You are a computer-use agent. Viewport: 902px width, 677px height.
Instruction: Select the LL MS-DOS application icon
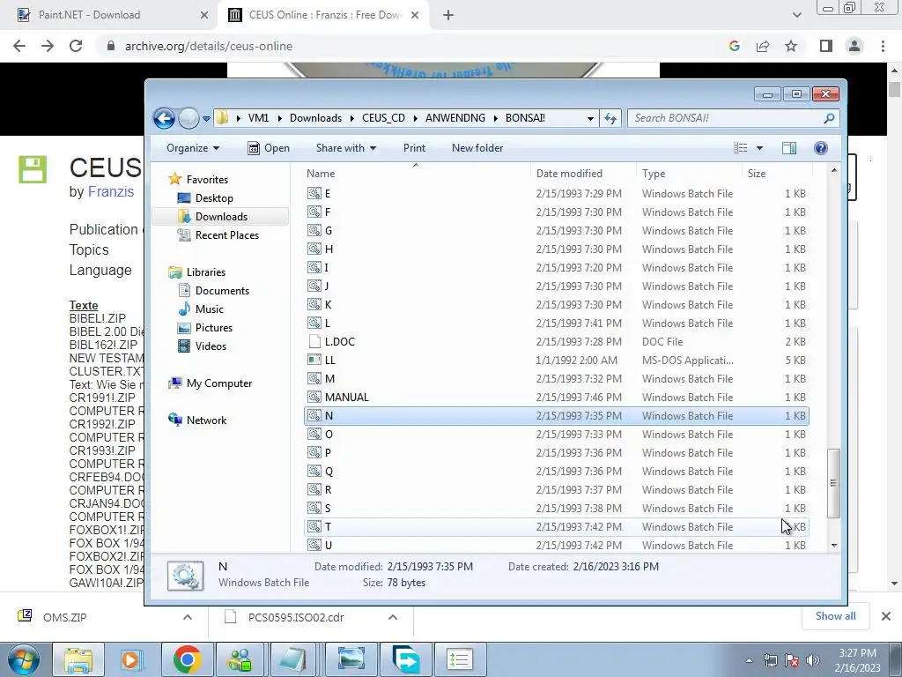pyautogui.click(x=314, y=361)
